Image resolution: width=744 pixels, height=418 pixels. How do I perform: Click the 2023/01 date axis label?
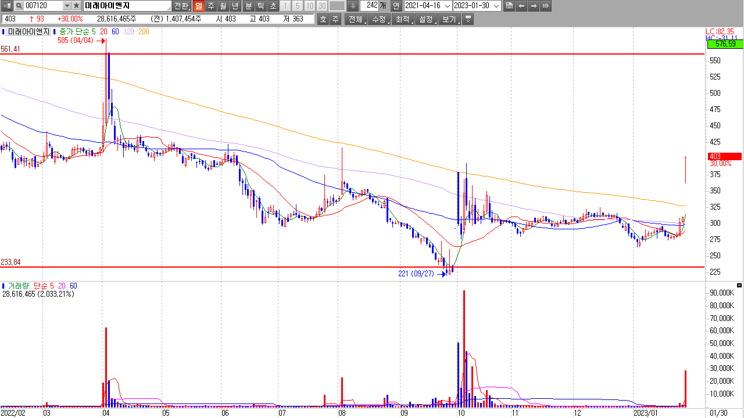coord(645,413)
